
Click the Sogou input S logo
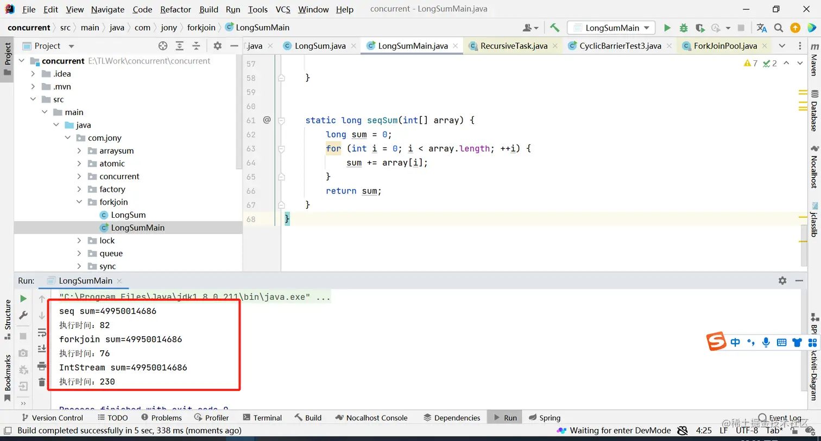pos(716,341)
